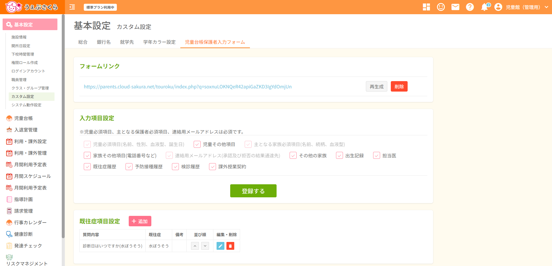
Task: Click the うぇぶさくら logo
Action: 32,7
